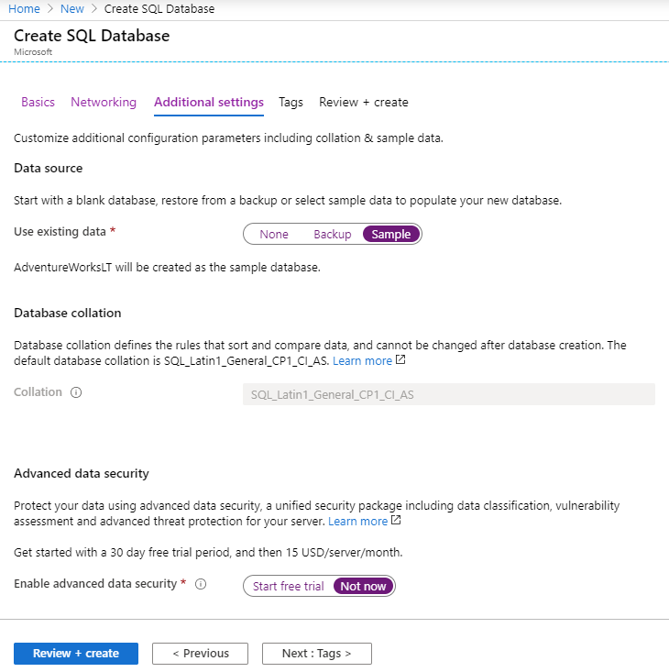Image resolution: width=669 pixels, height=672 pixels.
Task: Choose Start free trial for advanced data security
Action: click(289, 586)
